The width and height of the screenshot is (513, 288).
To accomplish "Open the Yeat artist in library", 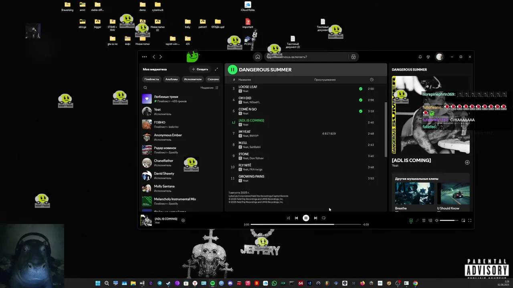I will pos(181,112).
